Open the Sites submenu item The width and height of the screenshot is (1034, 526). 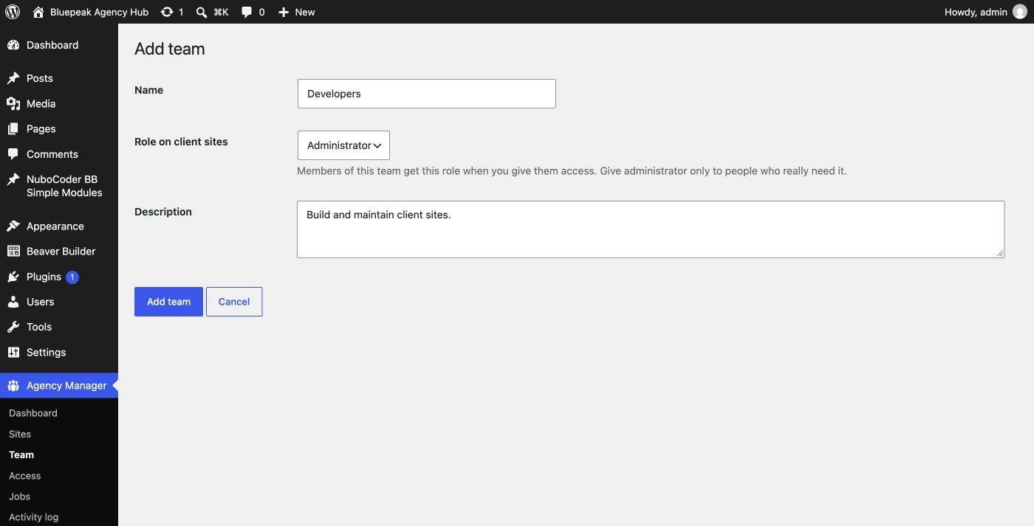(20, 434)
